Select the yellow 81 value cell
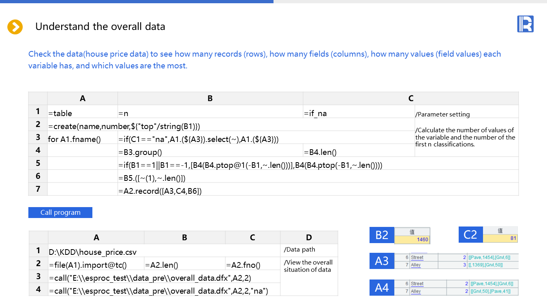Screen dimensions: 547x307 [x=500, y=238]
